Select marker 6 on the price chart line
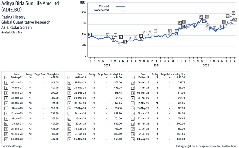Image resolution: width=239 pixels, height=148 pixels. point(119,44)
